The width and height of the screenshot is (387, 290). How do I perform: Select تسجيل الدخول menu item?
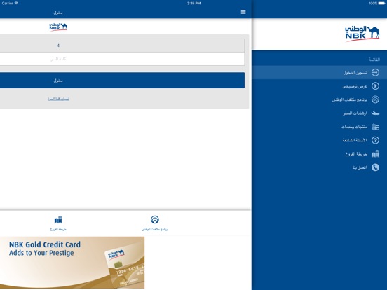pos(320,72)
